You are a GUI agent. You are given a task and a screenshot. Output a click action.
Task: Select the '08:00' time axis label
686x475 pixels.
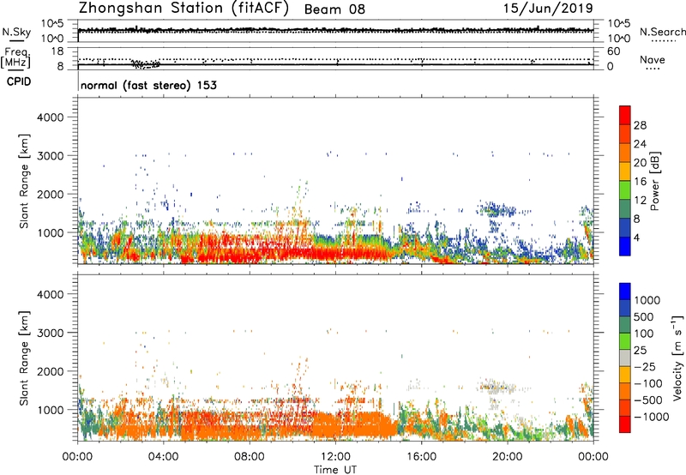click(250, 457)
